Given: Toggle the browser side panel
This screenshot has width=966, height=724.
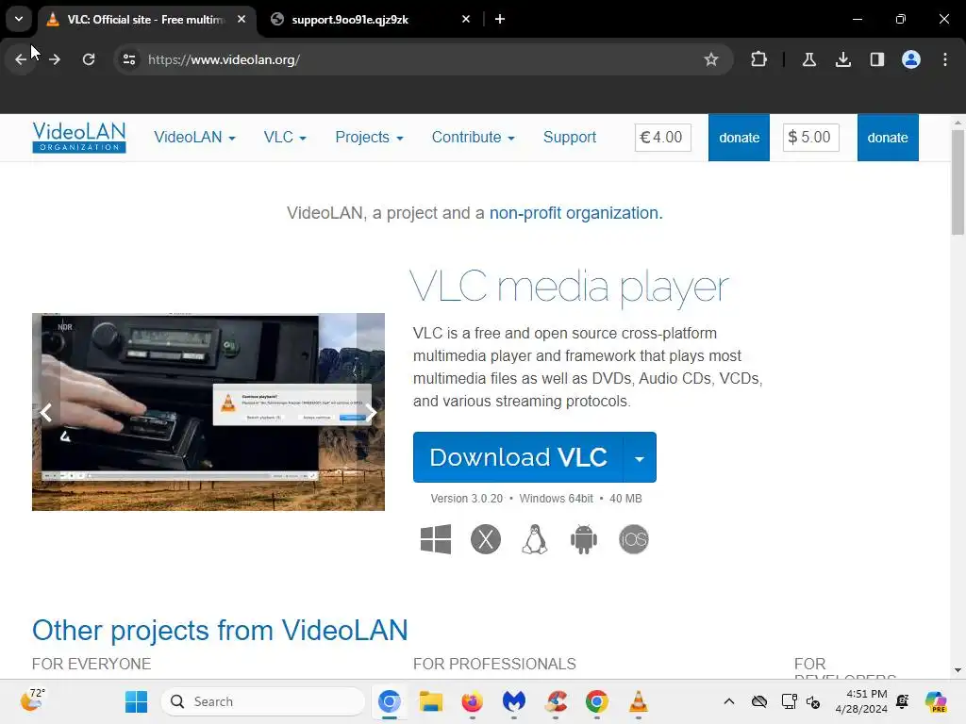Looking at the screenshot, I should click(876, 59).
